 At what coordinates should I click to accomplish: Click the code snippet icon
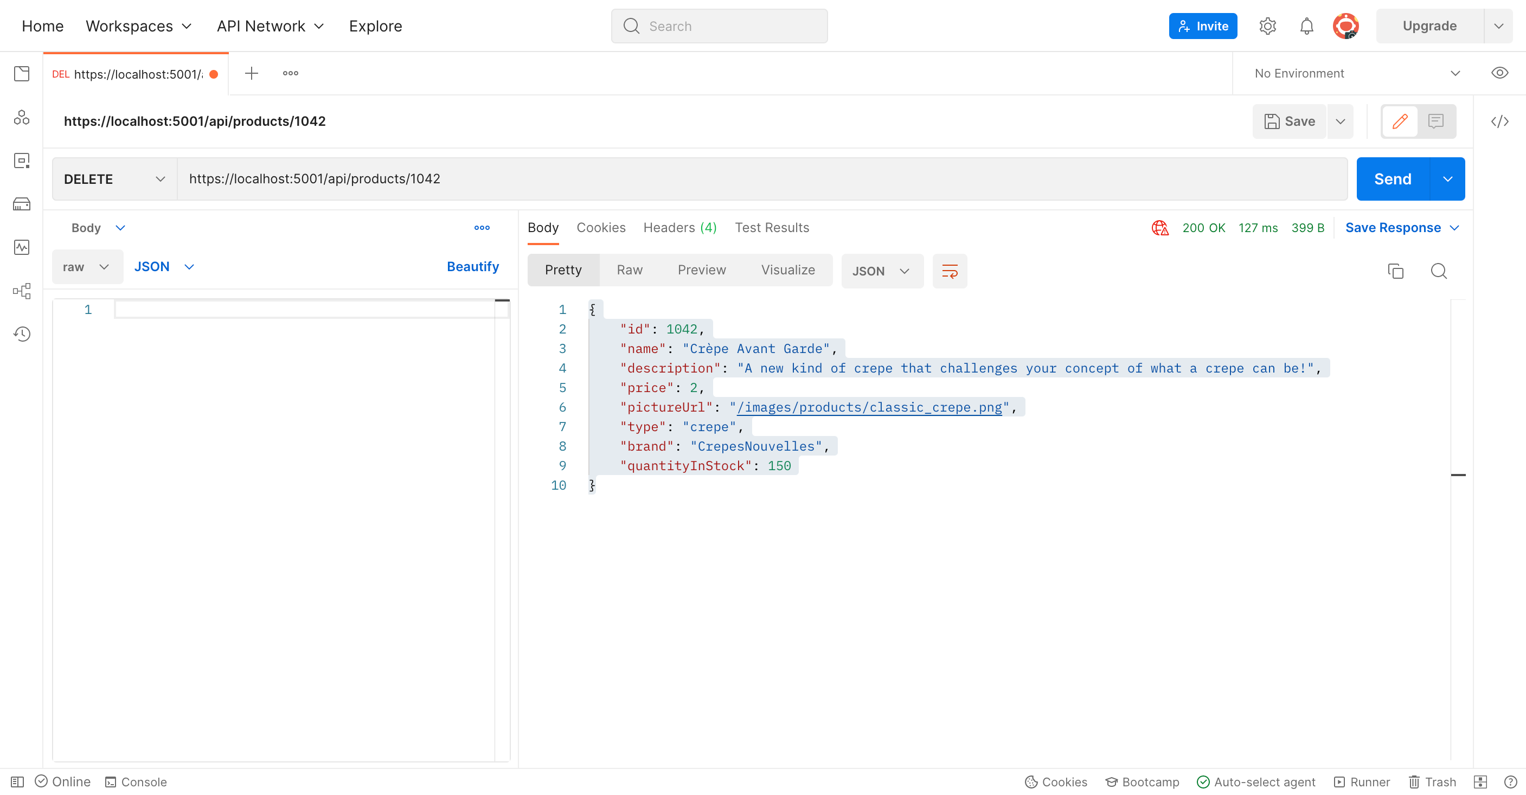[x=1499, y=121]
